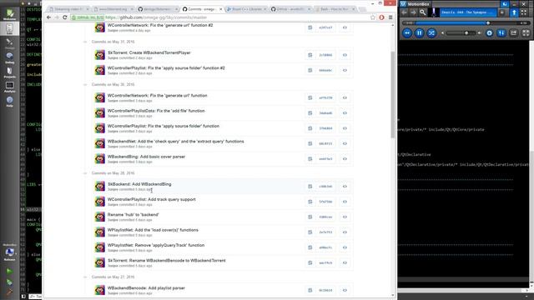Switch to the third tab with GitHub icon

158,9
